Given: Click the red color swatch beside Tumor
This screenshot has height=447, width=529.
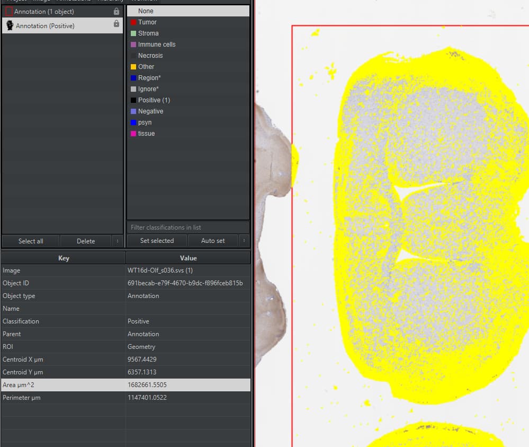Looking at the screenshot, I should pyautogui.click(x=134, y=22).
